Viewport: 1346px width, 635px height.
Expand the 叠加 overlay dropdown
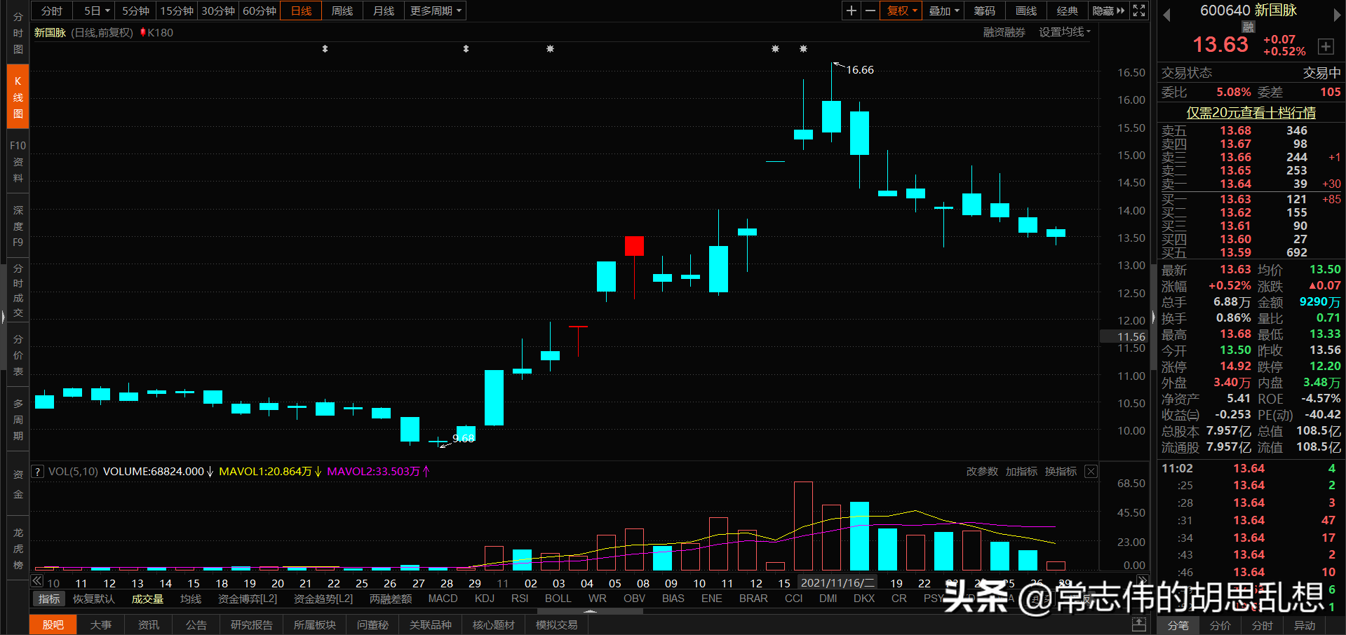(943, 11)
